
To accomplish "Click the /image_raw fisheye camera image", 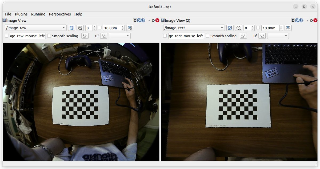I will pyautogui.click(x=81, y=102).
